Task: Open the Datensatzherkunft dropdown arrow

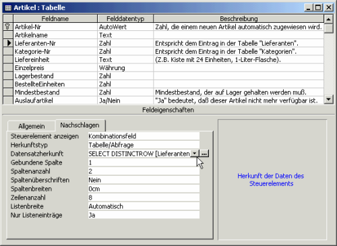Action: pos(195,154)
